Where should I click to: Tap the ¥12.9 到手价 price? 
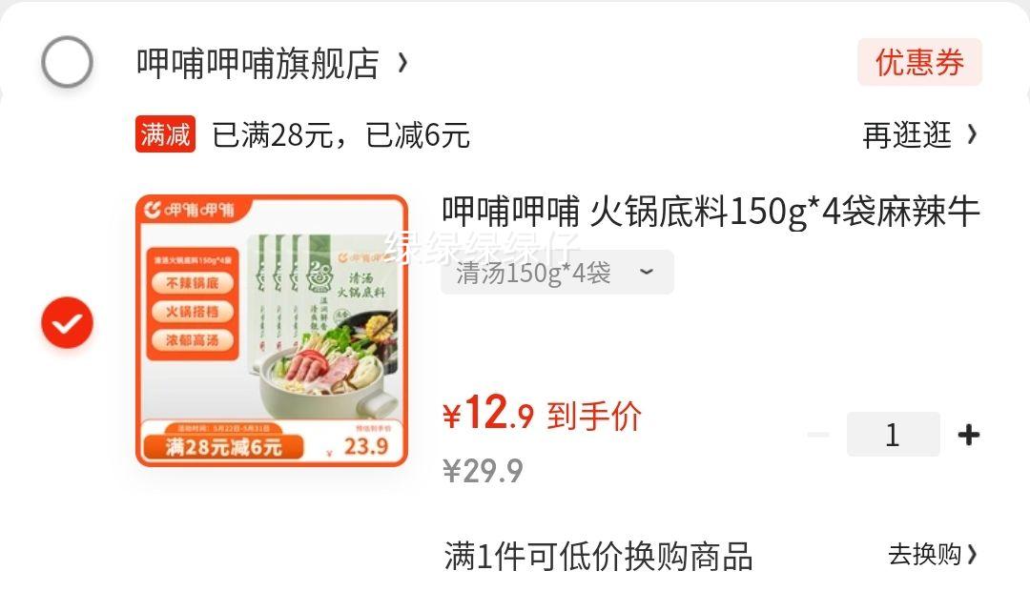[543, 414]
